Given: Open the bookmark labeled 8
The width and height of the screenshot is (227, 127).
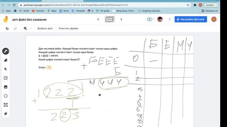Looking at the screenshot, I should point(90,11).
